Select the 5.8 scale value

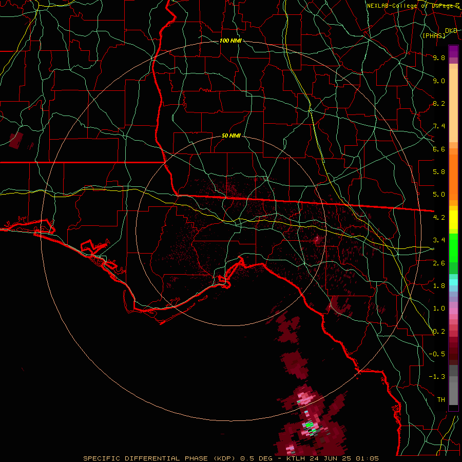439,172
